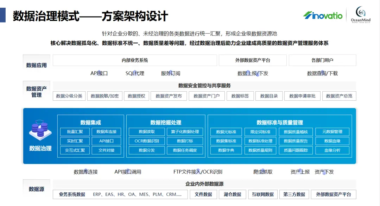This screenshot has height=206, width=380.
Task: Select the 数据质量报告 cell
Action: click(296, 141)
